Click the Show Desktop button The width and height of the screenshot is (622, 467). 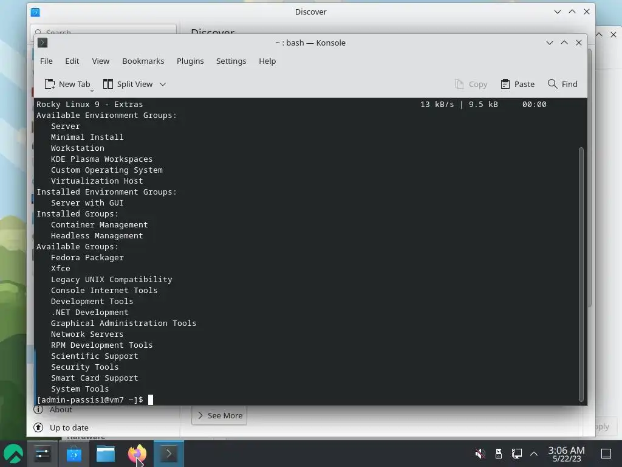(606, 454)
